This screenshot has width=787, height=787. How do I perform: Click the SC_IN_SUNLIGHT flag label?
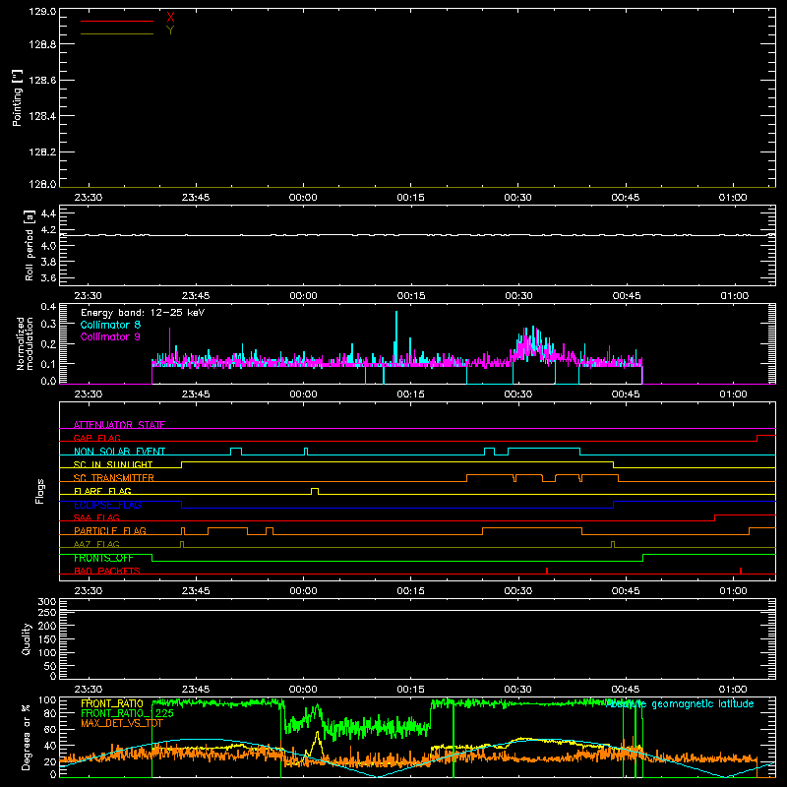[x=113, y=464]
